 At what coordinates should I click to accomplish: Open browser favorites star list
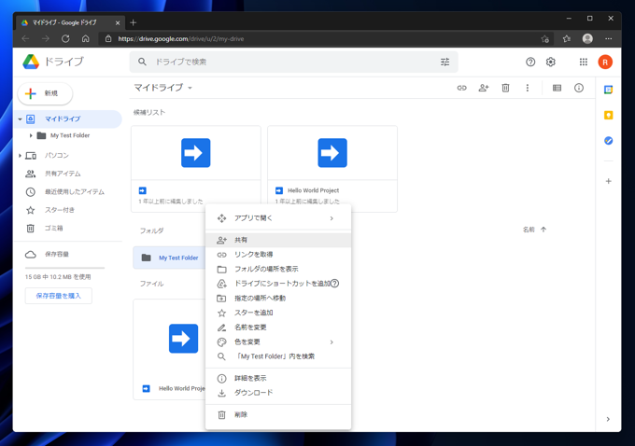567,39
